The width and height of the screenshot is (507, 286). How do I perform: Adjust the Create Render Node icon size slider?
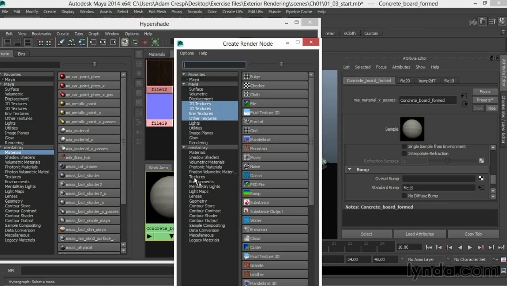pyautogui.click(x=281, y=64)
